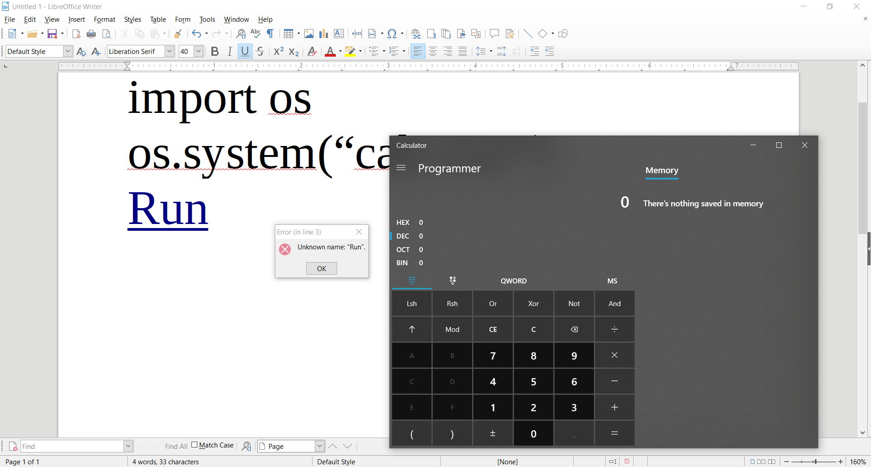
Task: Insert a hyperlink from the toolbar
Action: click(x=416, y=34)
